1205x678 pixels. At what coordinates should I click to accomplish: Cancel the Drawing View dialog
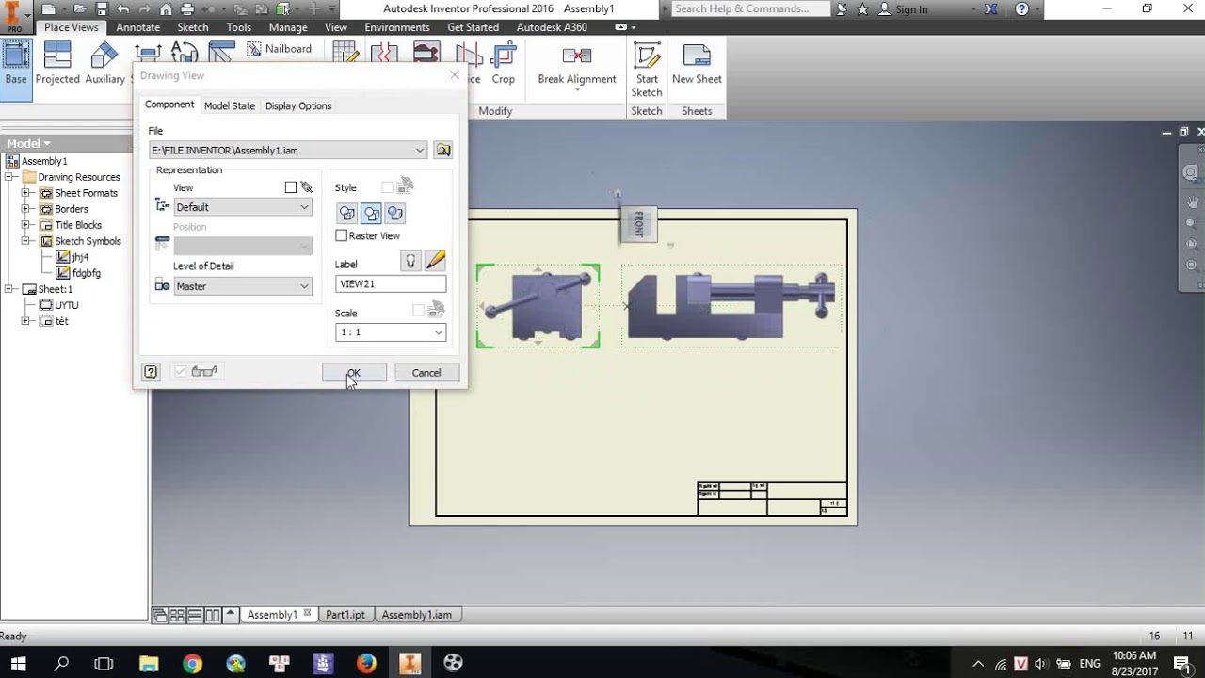426,373
